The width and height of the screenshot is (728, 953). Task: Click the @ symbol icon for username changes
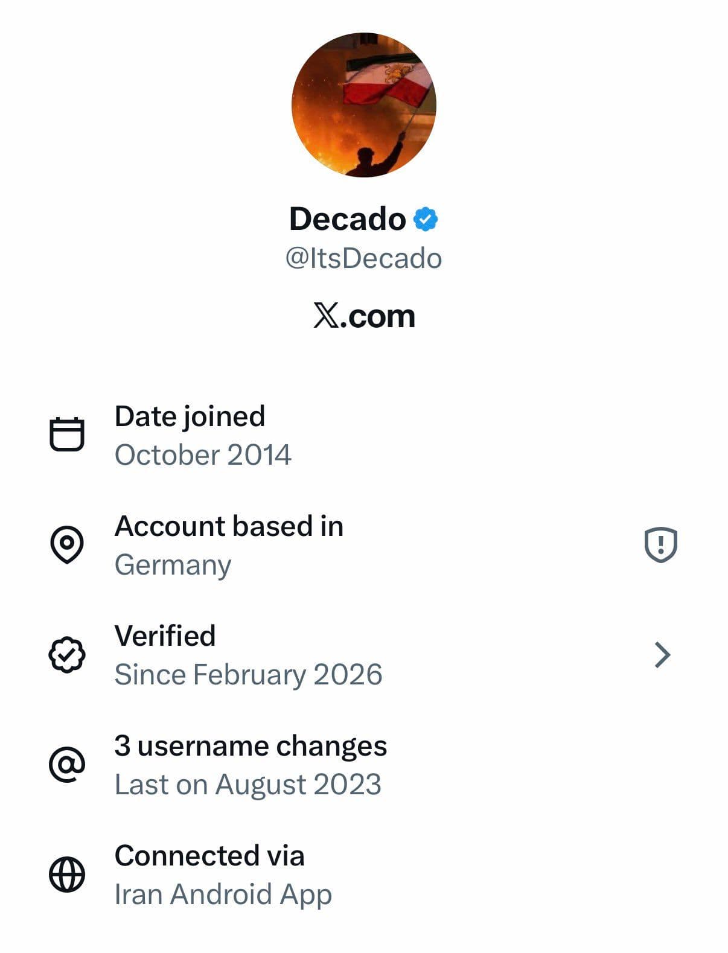[x=67, y=763]
